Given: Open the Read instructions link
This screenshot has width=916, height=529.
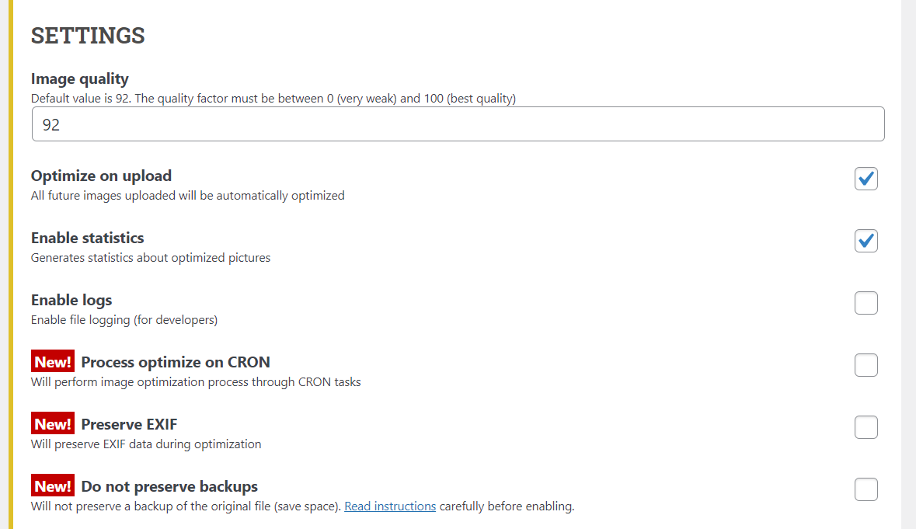Looking at the screenshot, I should point(390,506).
